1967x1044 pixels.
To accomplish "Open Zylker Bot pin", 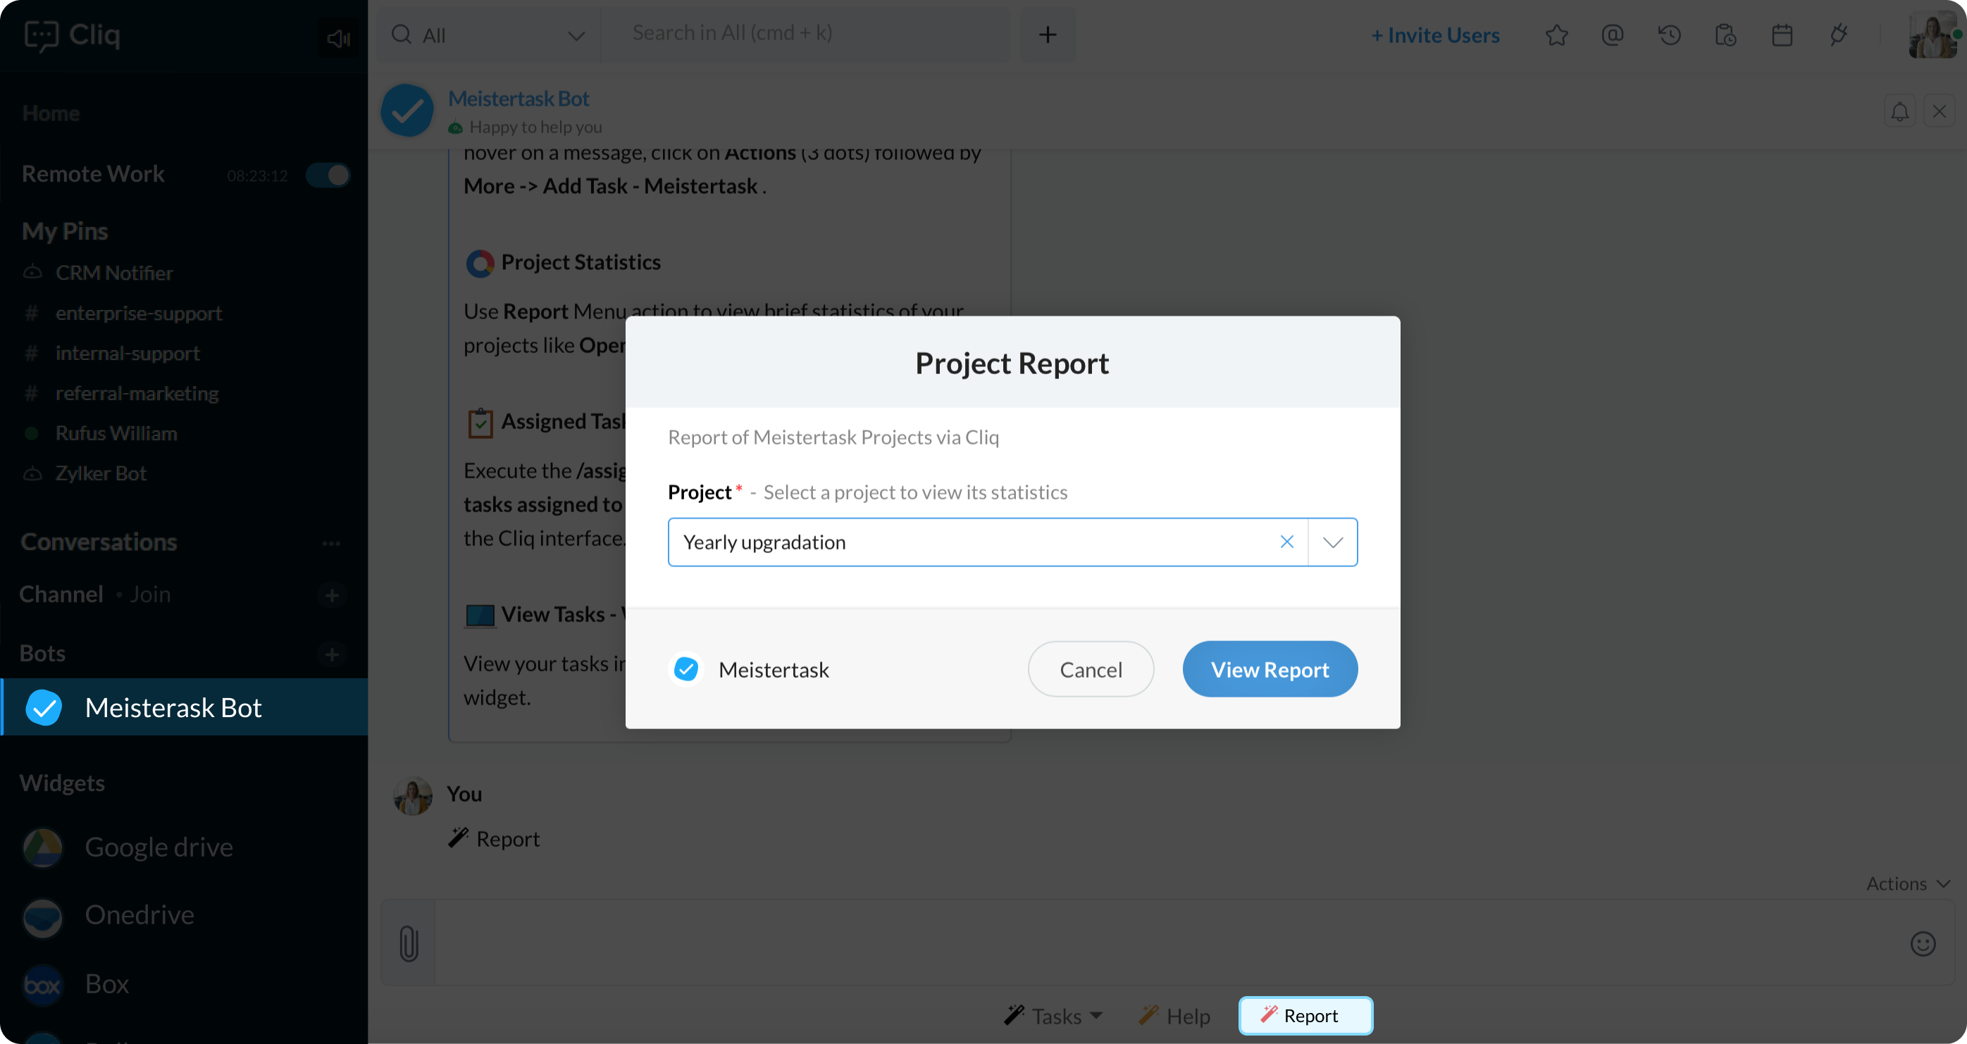I will coord(101,473).
